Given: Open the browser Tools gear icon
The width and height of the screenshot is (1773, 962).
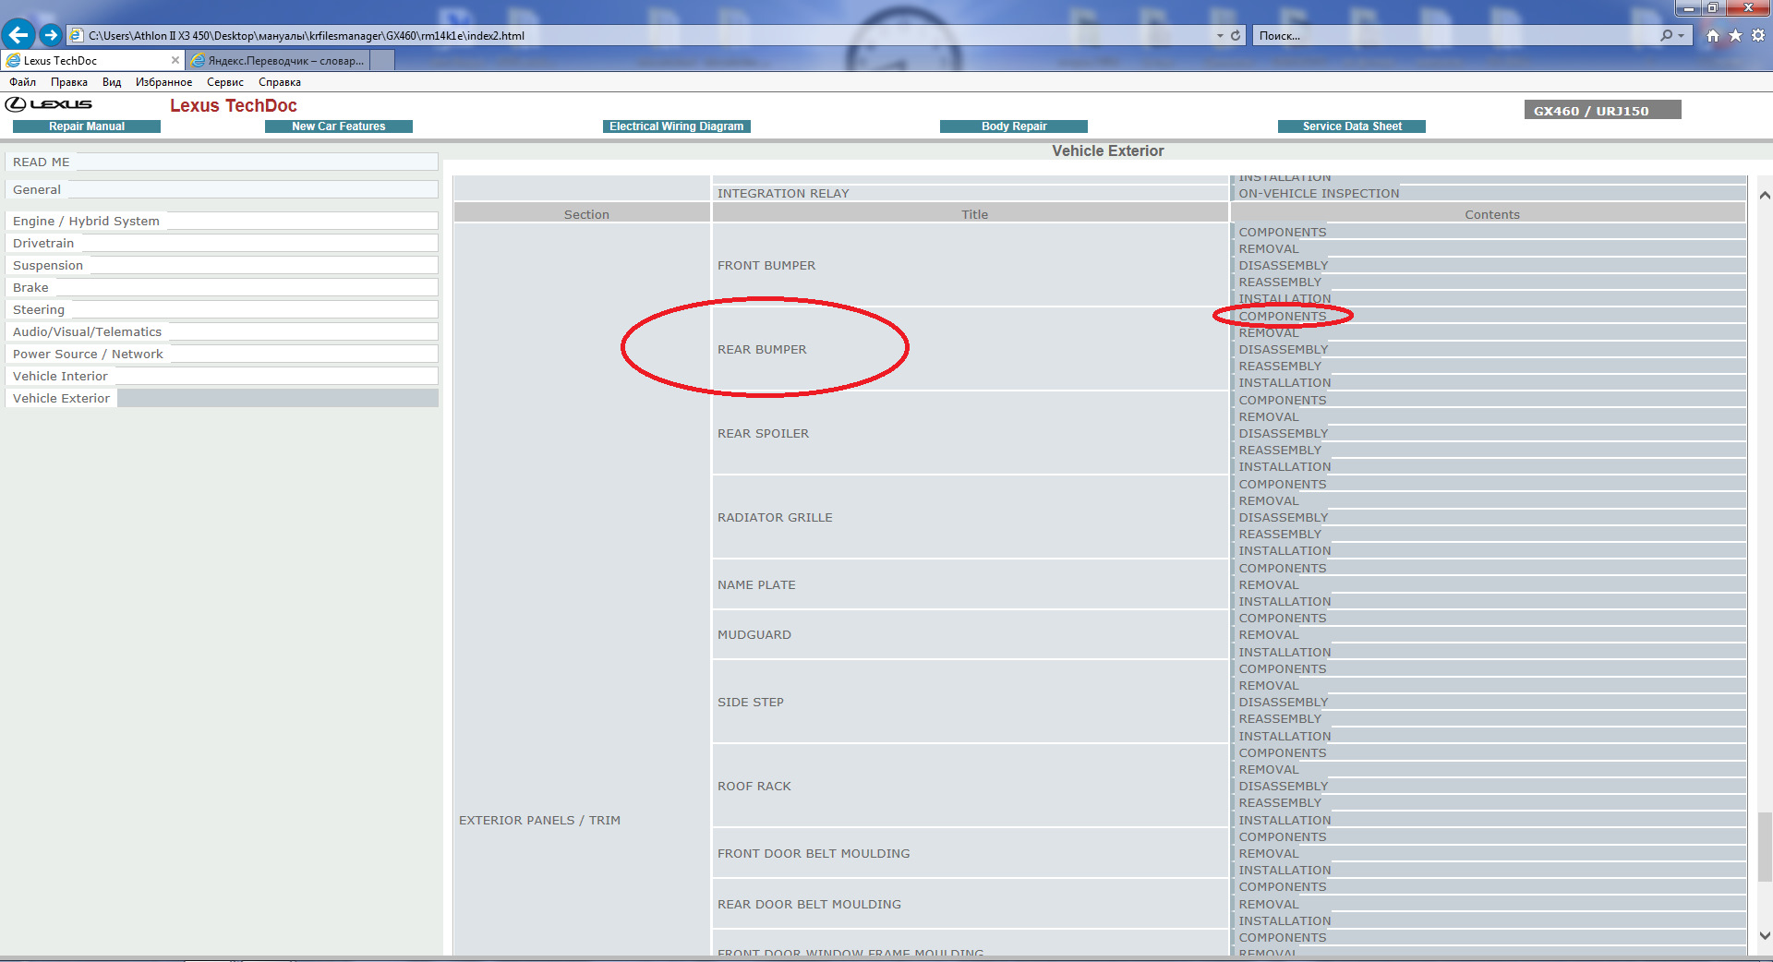Looking at the screenshot, I should tap(1758, 35).
